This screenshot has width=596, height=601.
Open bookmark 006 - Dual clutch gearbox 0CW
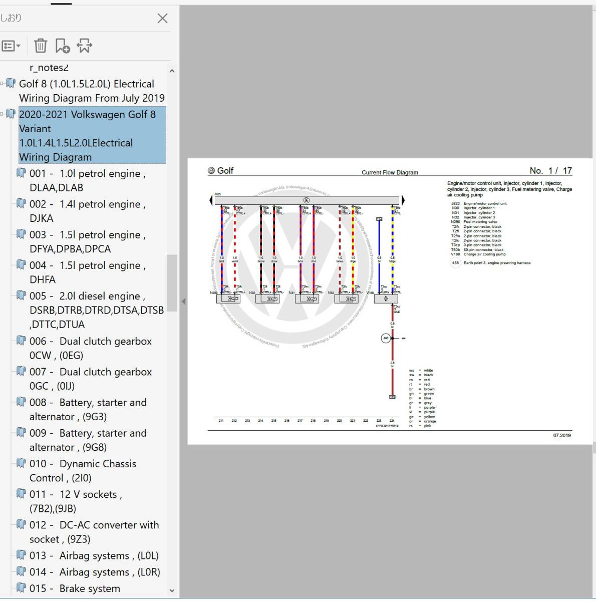pyautogui.click(x=91, y=348)
